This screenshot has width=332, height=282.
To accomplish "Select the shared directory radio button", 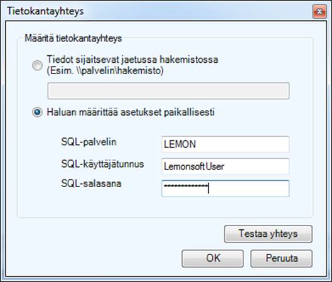I will 37,65.
